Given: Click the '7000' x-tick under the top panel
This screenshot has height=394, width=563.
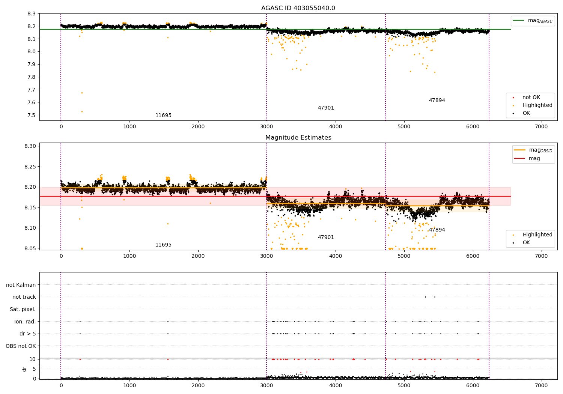Looking at the screenshot, I should 541,127.
